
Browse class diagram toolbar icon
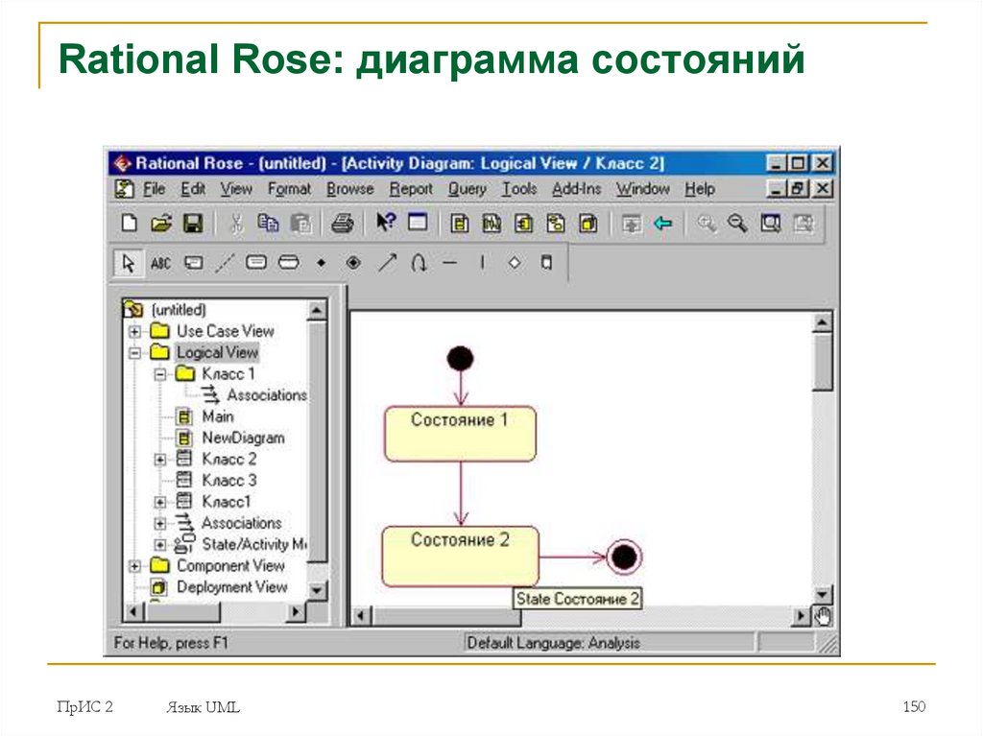pyautogui.click(x=460, y=224)
